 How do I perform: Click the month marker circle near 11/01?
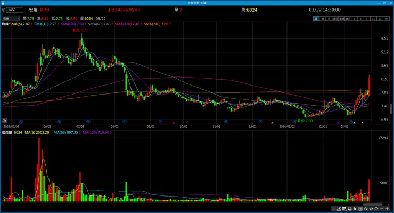pyautogui.click(x=226, y=121)
